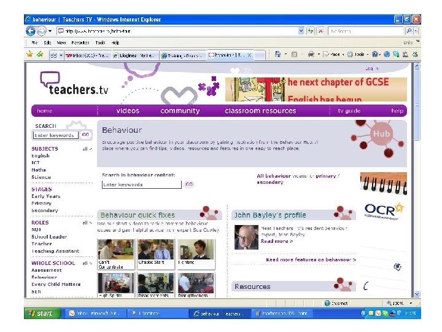Open the Tools command bar dropdown
Screen dimensions: 442x332
coord(358,54)
